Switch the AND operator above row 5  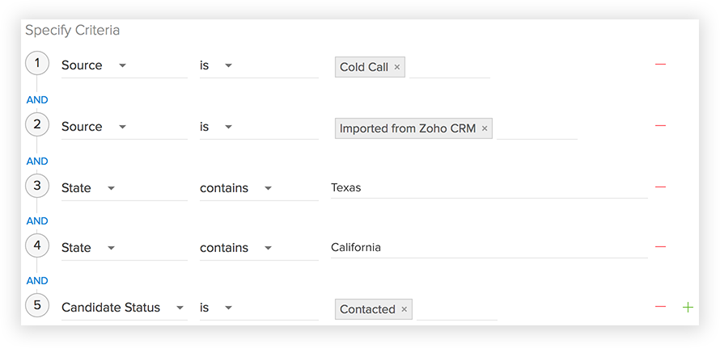click(37, 280)
